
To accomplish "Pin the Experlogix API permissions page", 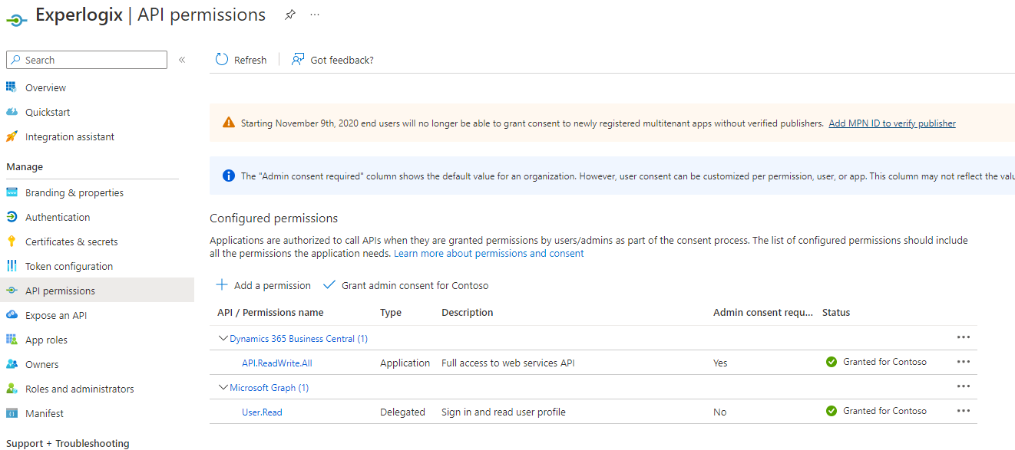I will (289, 15).
